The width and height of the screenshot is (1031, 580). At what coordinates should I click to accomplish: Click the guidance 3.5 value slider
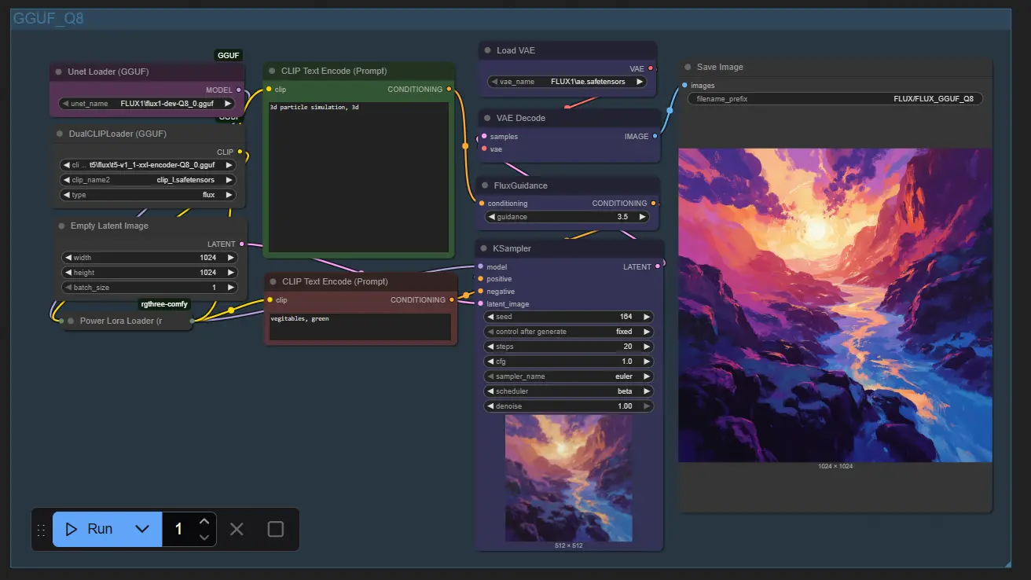point(567,217)
